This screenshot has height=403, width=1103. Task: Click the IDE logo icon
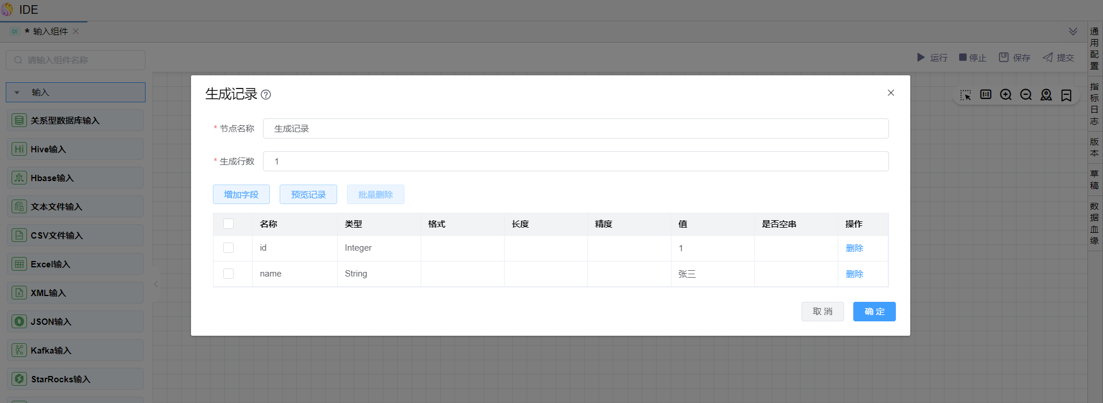click(7, 10)
